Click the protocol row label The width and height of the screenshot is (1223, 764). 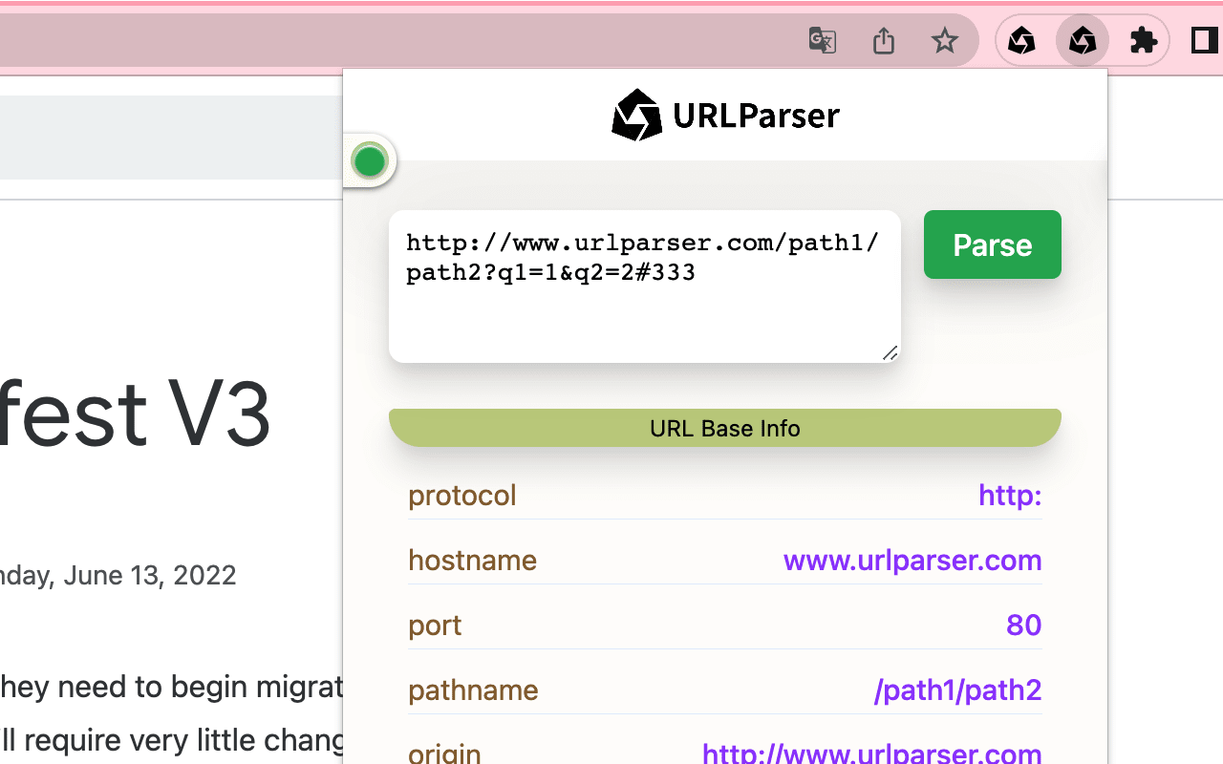[x=462, y=496]
